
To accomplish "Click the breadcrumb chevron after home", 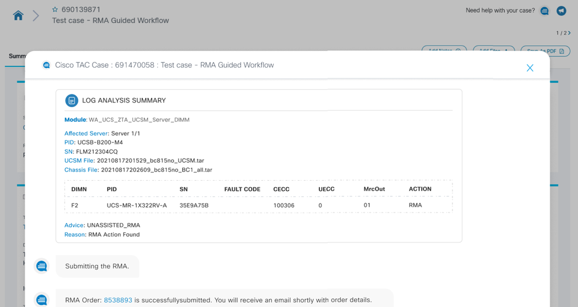I will (x=36, y=16).
